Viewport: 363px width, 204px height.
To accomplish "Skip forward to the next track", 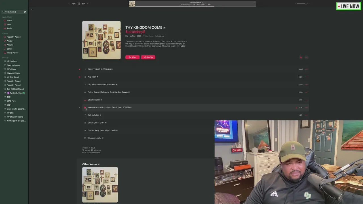I will [x=83, y=4].
